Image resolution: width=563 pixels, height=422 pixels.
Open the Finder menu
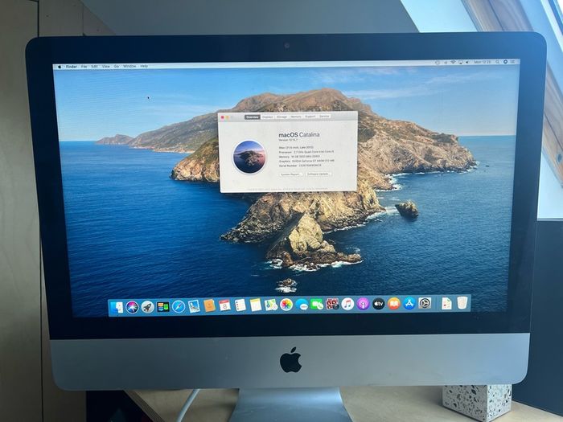72,67
